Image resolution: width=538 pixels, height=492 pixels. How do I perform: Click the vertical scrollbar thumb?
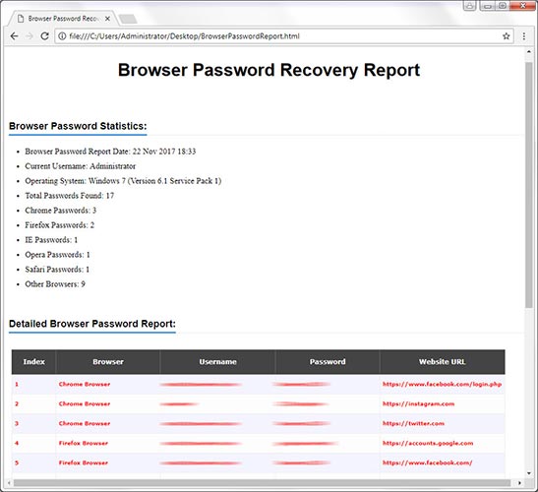[x=528, y=185]
